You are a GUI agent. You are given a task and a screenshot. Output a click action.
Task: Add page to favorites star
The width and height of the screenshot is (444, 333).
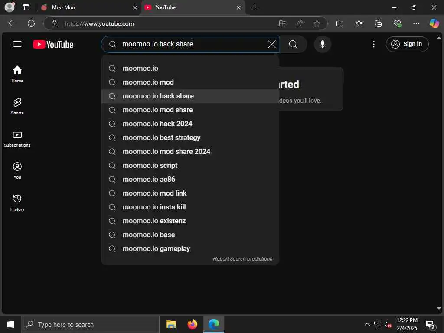click(x=317, y=23)
